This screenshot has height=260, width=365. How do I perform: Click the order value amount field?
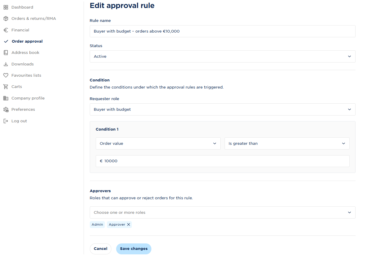222,161
